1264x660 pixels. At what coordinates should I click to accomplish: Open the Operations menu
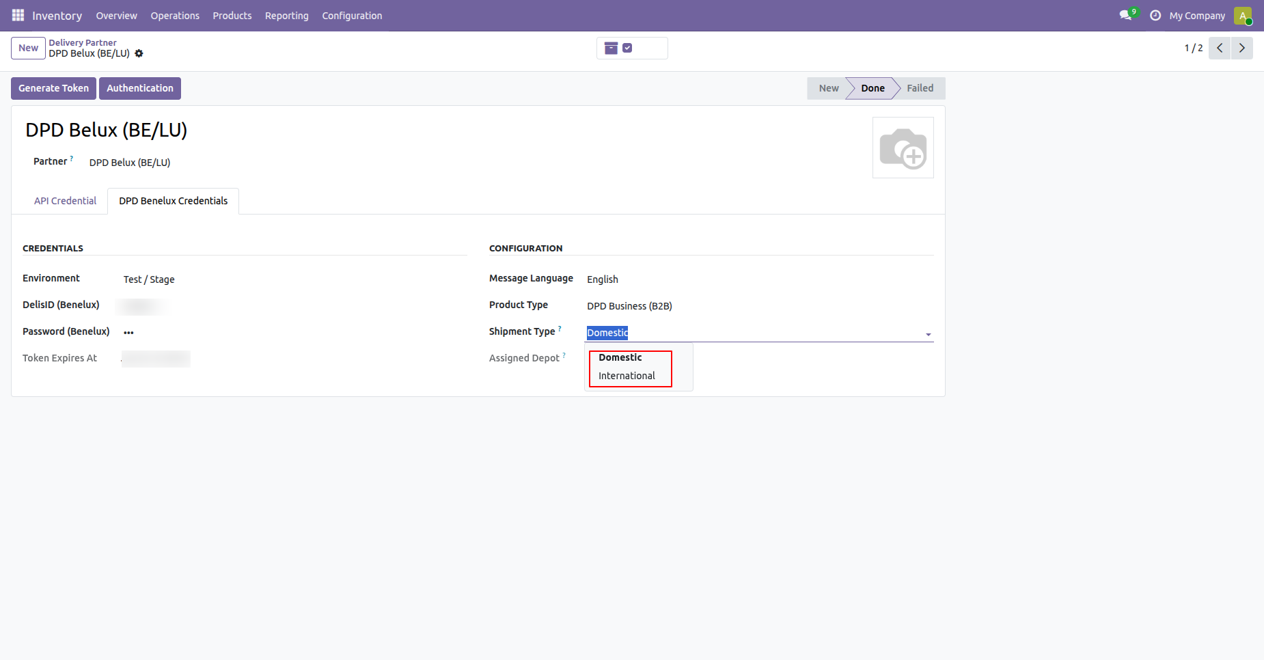coord(175,16)
